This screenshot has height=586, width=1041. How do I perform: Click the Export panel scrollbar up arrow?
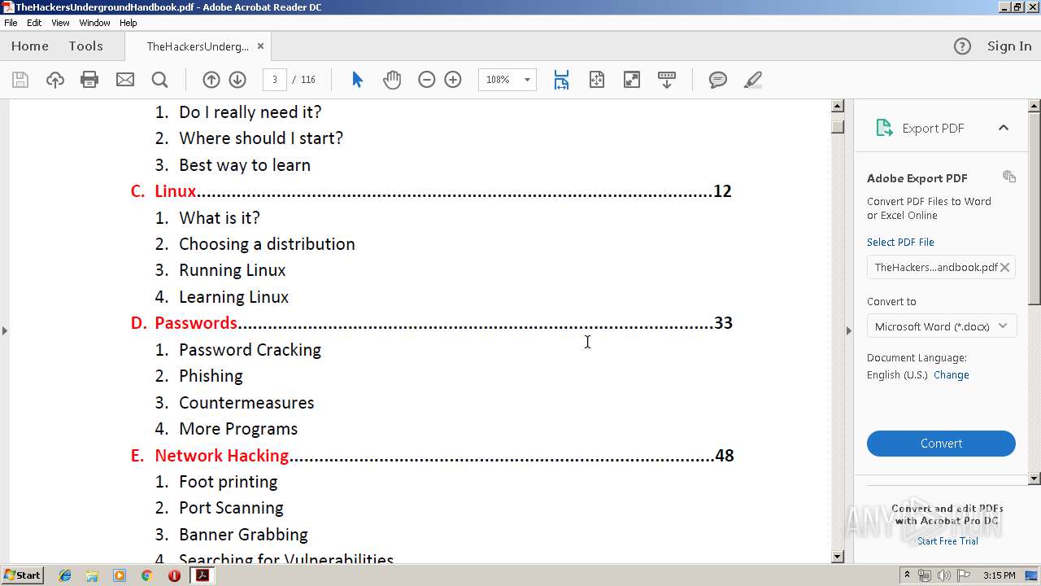(1034, 106)
